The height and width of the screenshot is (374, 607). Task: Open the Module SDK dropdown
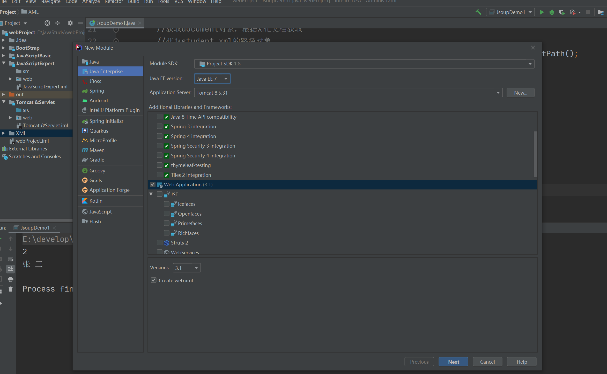click(364, 64)
